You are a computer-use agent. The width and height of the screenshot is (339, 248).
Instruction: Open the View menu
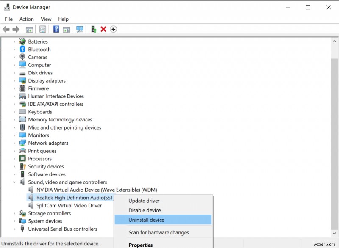click(x=46, y=19)
